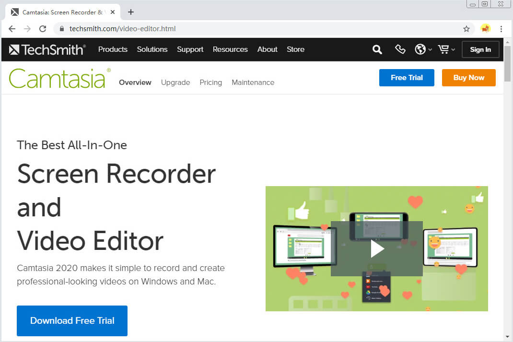Click the blue Free Trial button
The image size is (513, 342).
[407, 78]
